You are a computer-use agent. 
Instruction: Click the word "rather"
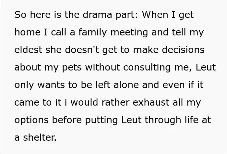(x=115, y=102)
